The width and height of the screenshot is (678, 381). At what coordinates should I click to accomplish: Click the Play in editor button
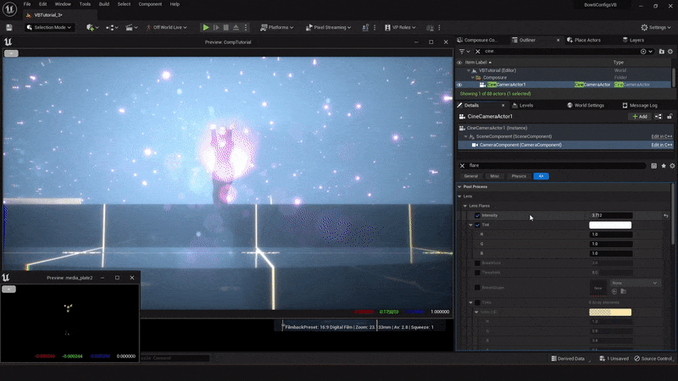coord(206,27)
